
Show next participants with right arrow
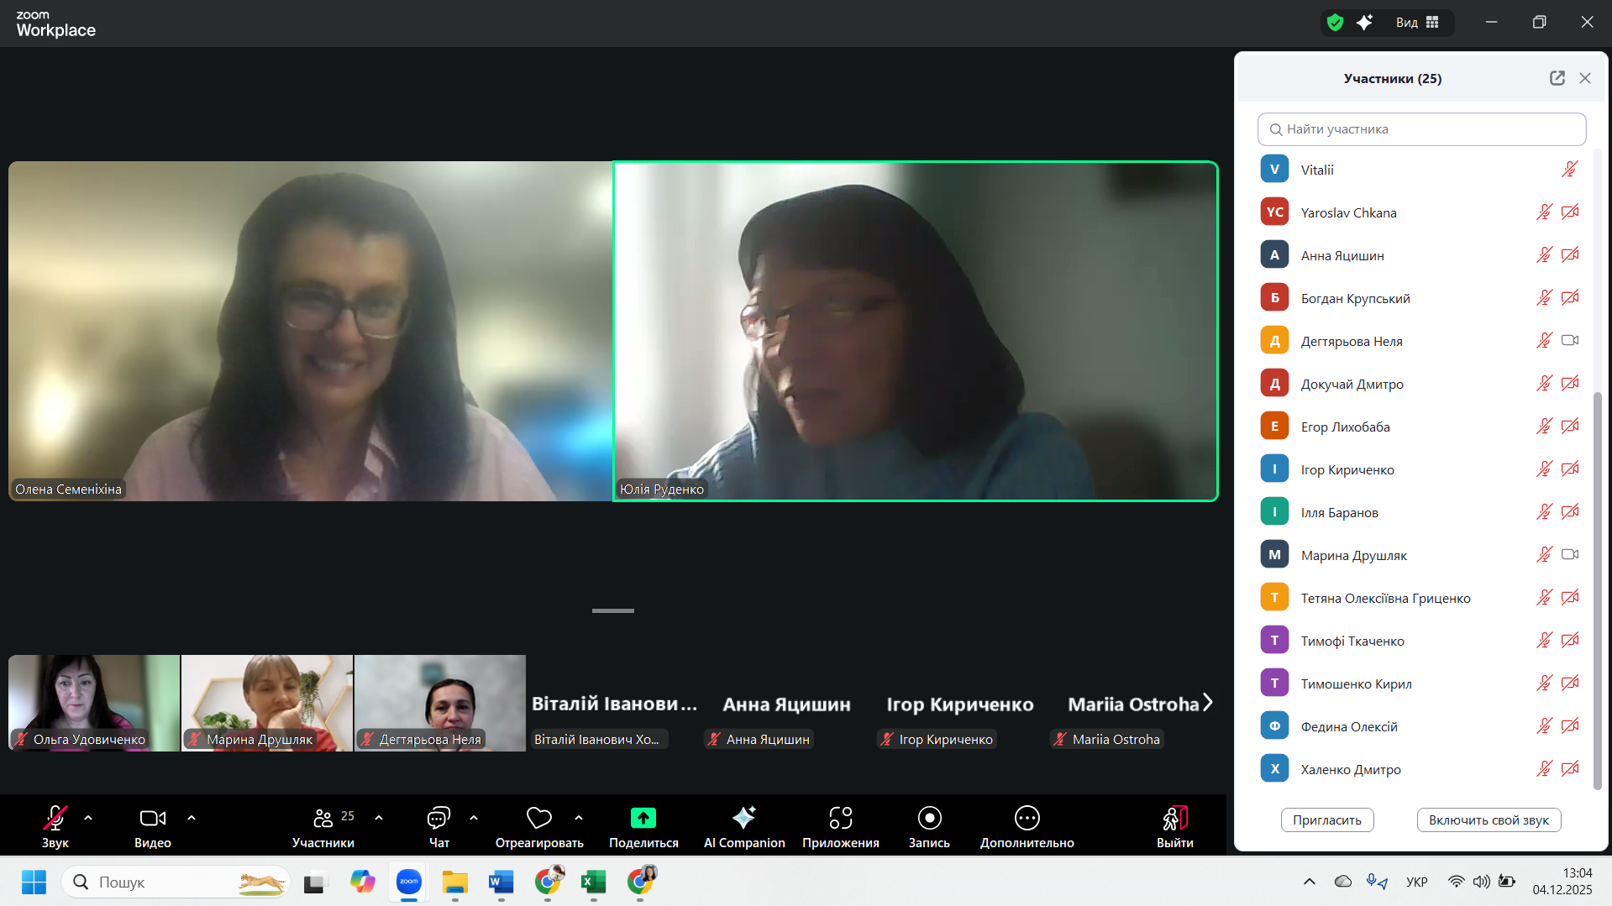pos(1207,703)
